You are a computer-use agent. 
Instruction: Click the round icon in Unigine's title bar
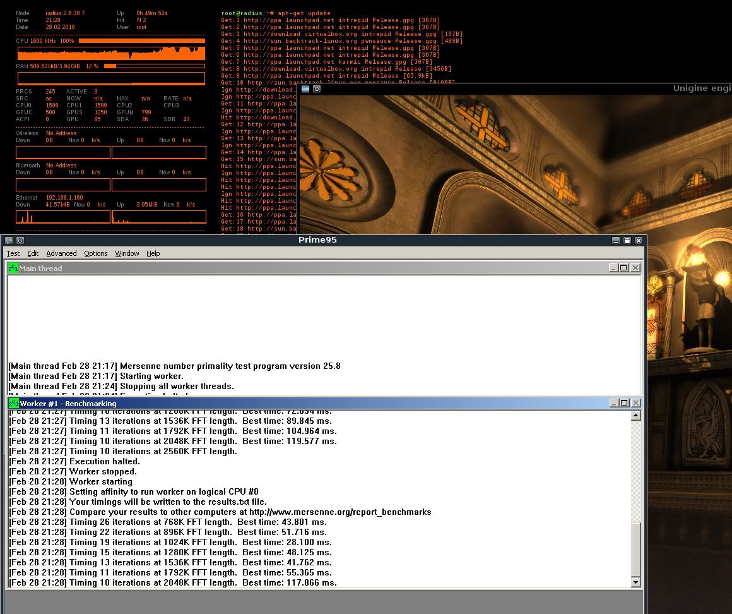point(317,89)
